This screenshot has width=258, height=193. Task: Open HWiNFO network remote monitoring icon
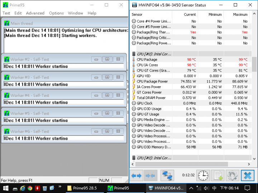[167, 175]
